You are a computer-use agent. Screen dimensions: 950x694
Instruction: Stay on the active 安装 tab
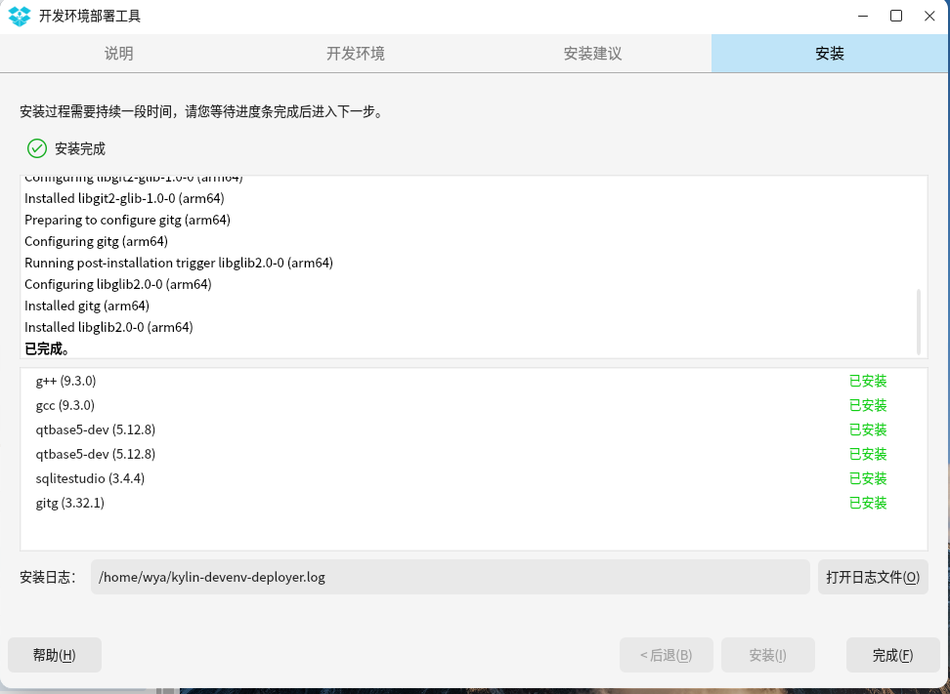tap(829, 54)
